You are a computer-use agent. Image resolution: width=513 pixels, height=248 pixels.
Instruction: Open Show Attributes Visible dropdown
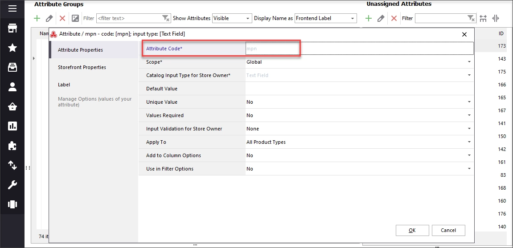click(232, 18)
